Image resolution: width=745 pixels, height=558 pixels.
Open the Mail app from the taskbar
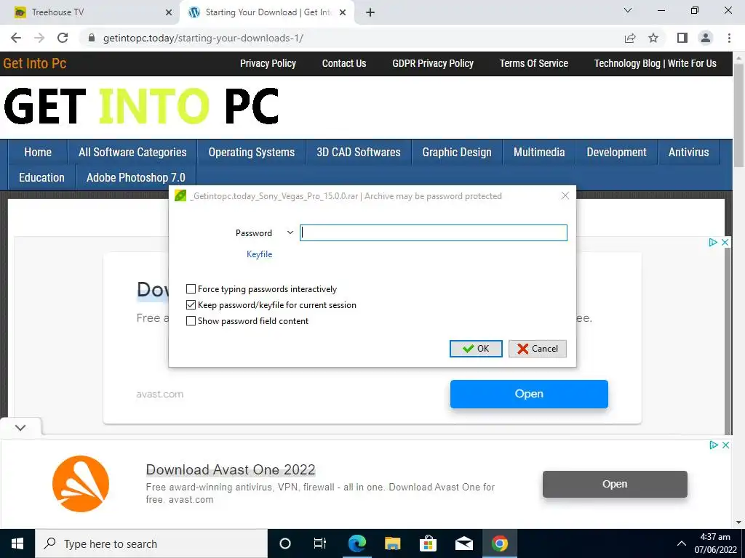pos(463,543)
